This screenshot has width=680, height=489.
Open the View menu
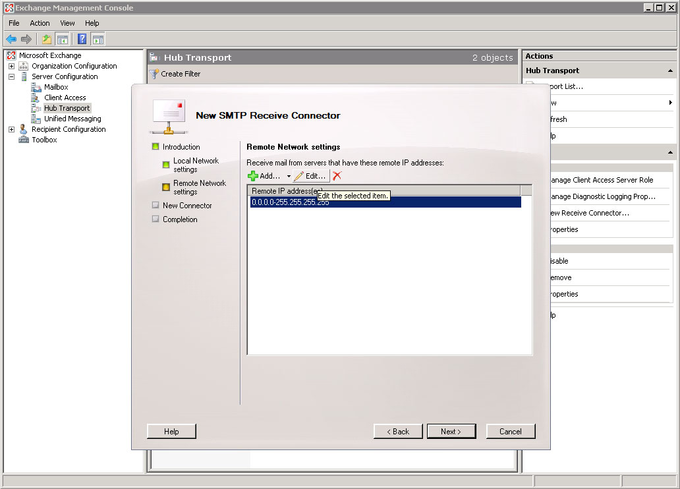point(67,23)
